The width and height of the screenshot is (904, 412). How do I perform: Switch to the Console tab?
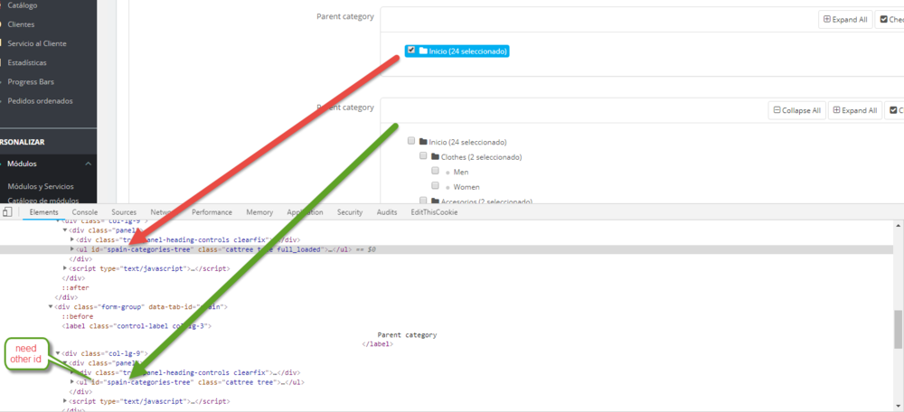(85, 212)
